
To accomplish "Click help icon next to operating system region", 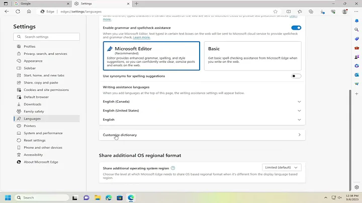I will point(173,168).
